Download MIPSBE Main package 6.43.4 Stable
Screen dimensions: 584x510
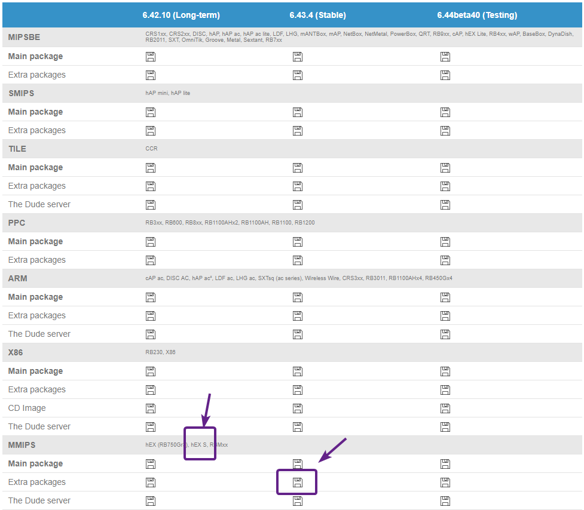[x=298, y=57]
